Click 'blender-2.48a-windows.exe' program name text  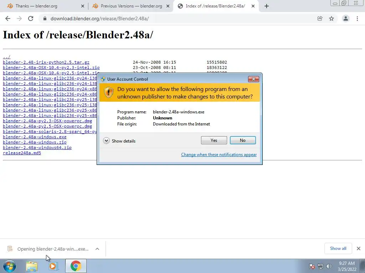(179, 112)
